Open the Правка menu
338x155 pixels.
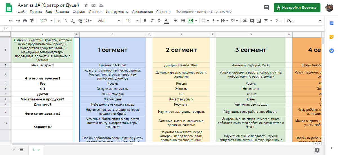tap(36, 12)
